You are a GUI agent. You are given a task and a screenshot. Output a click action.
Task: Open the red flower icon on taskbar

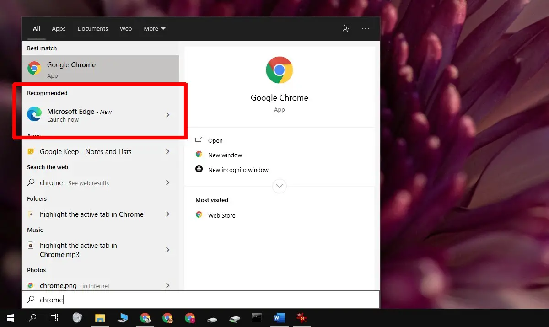point(301,318)
